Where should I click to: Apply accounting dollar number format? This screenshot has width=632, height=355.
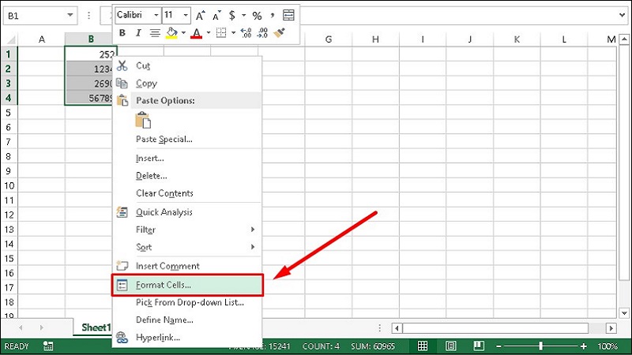pos(232,16)
